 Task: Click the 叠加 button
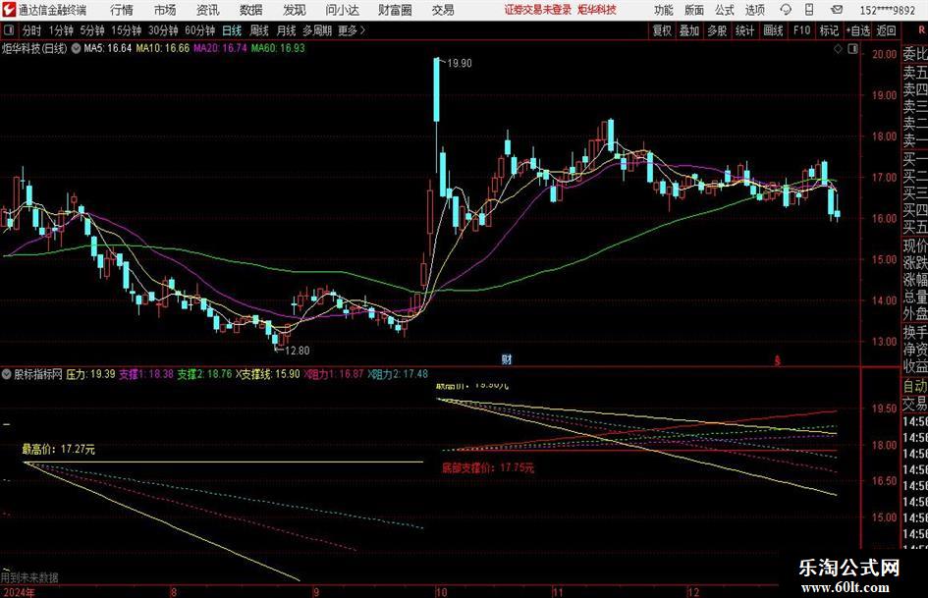[689, 30]
